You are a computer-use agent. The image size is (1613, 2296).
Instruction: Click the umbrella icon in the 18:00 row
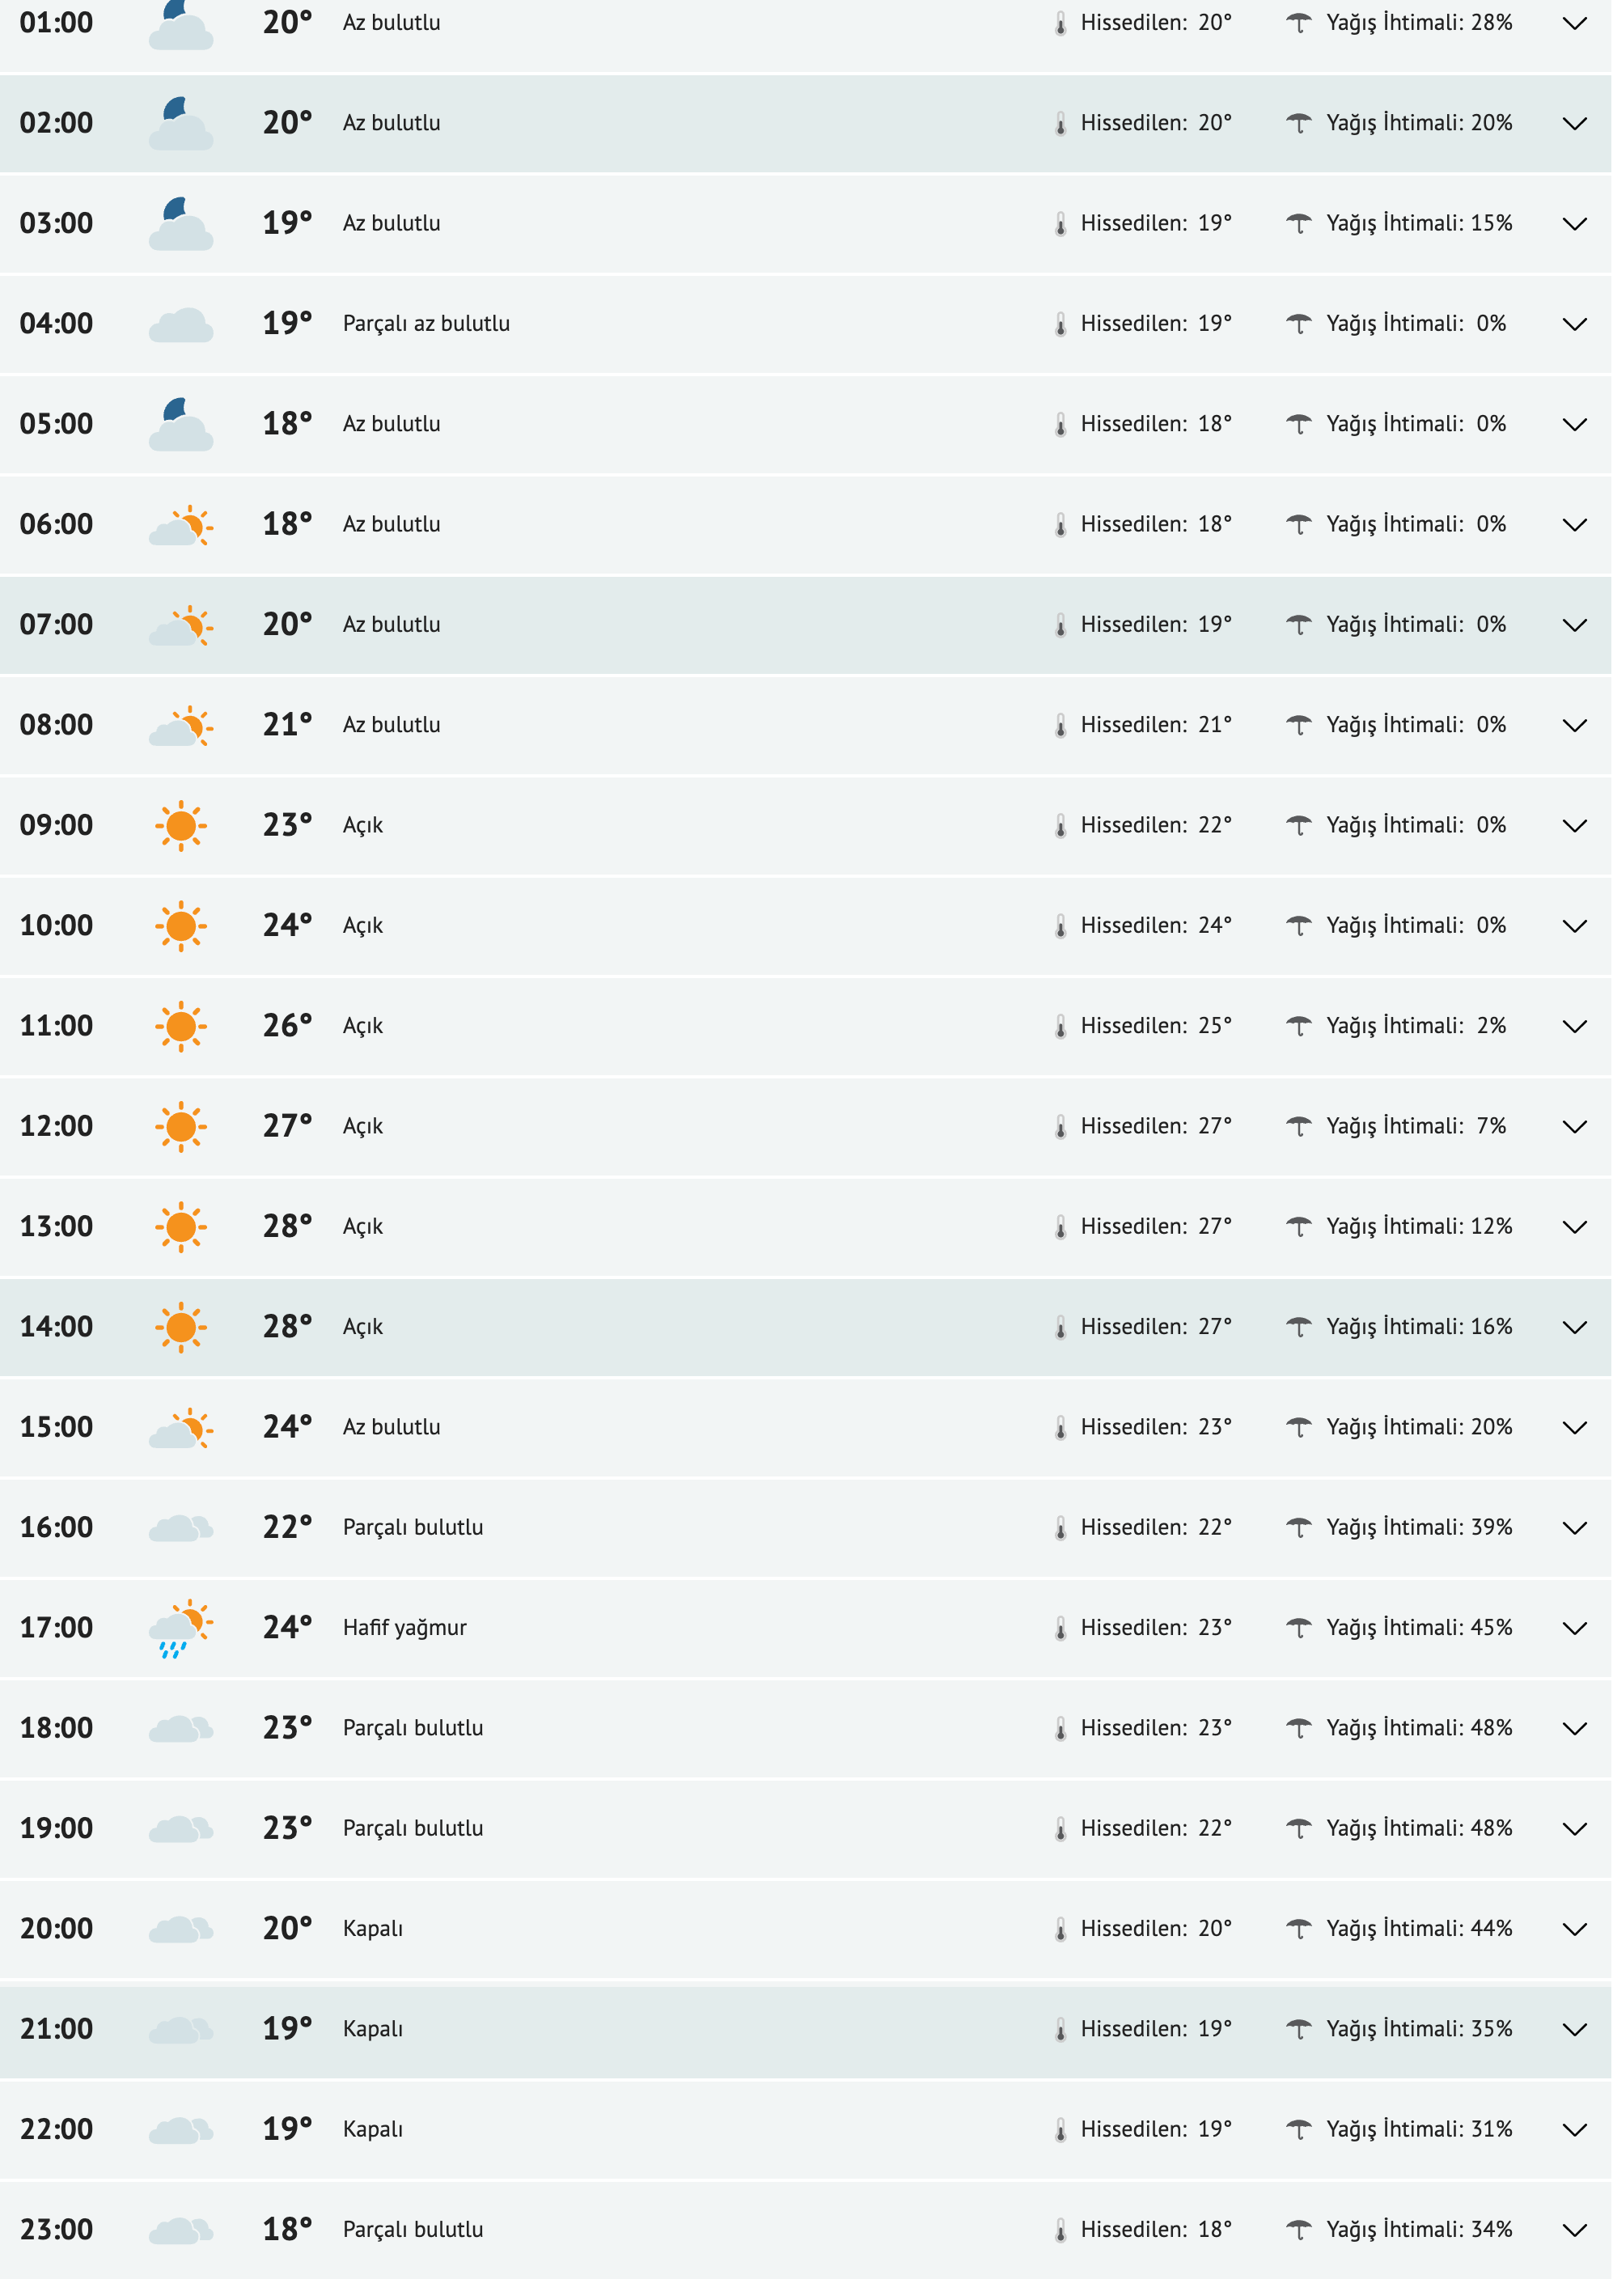coord(1299,1729)
